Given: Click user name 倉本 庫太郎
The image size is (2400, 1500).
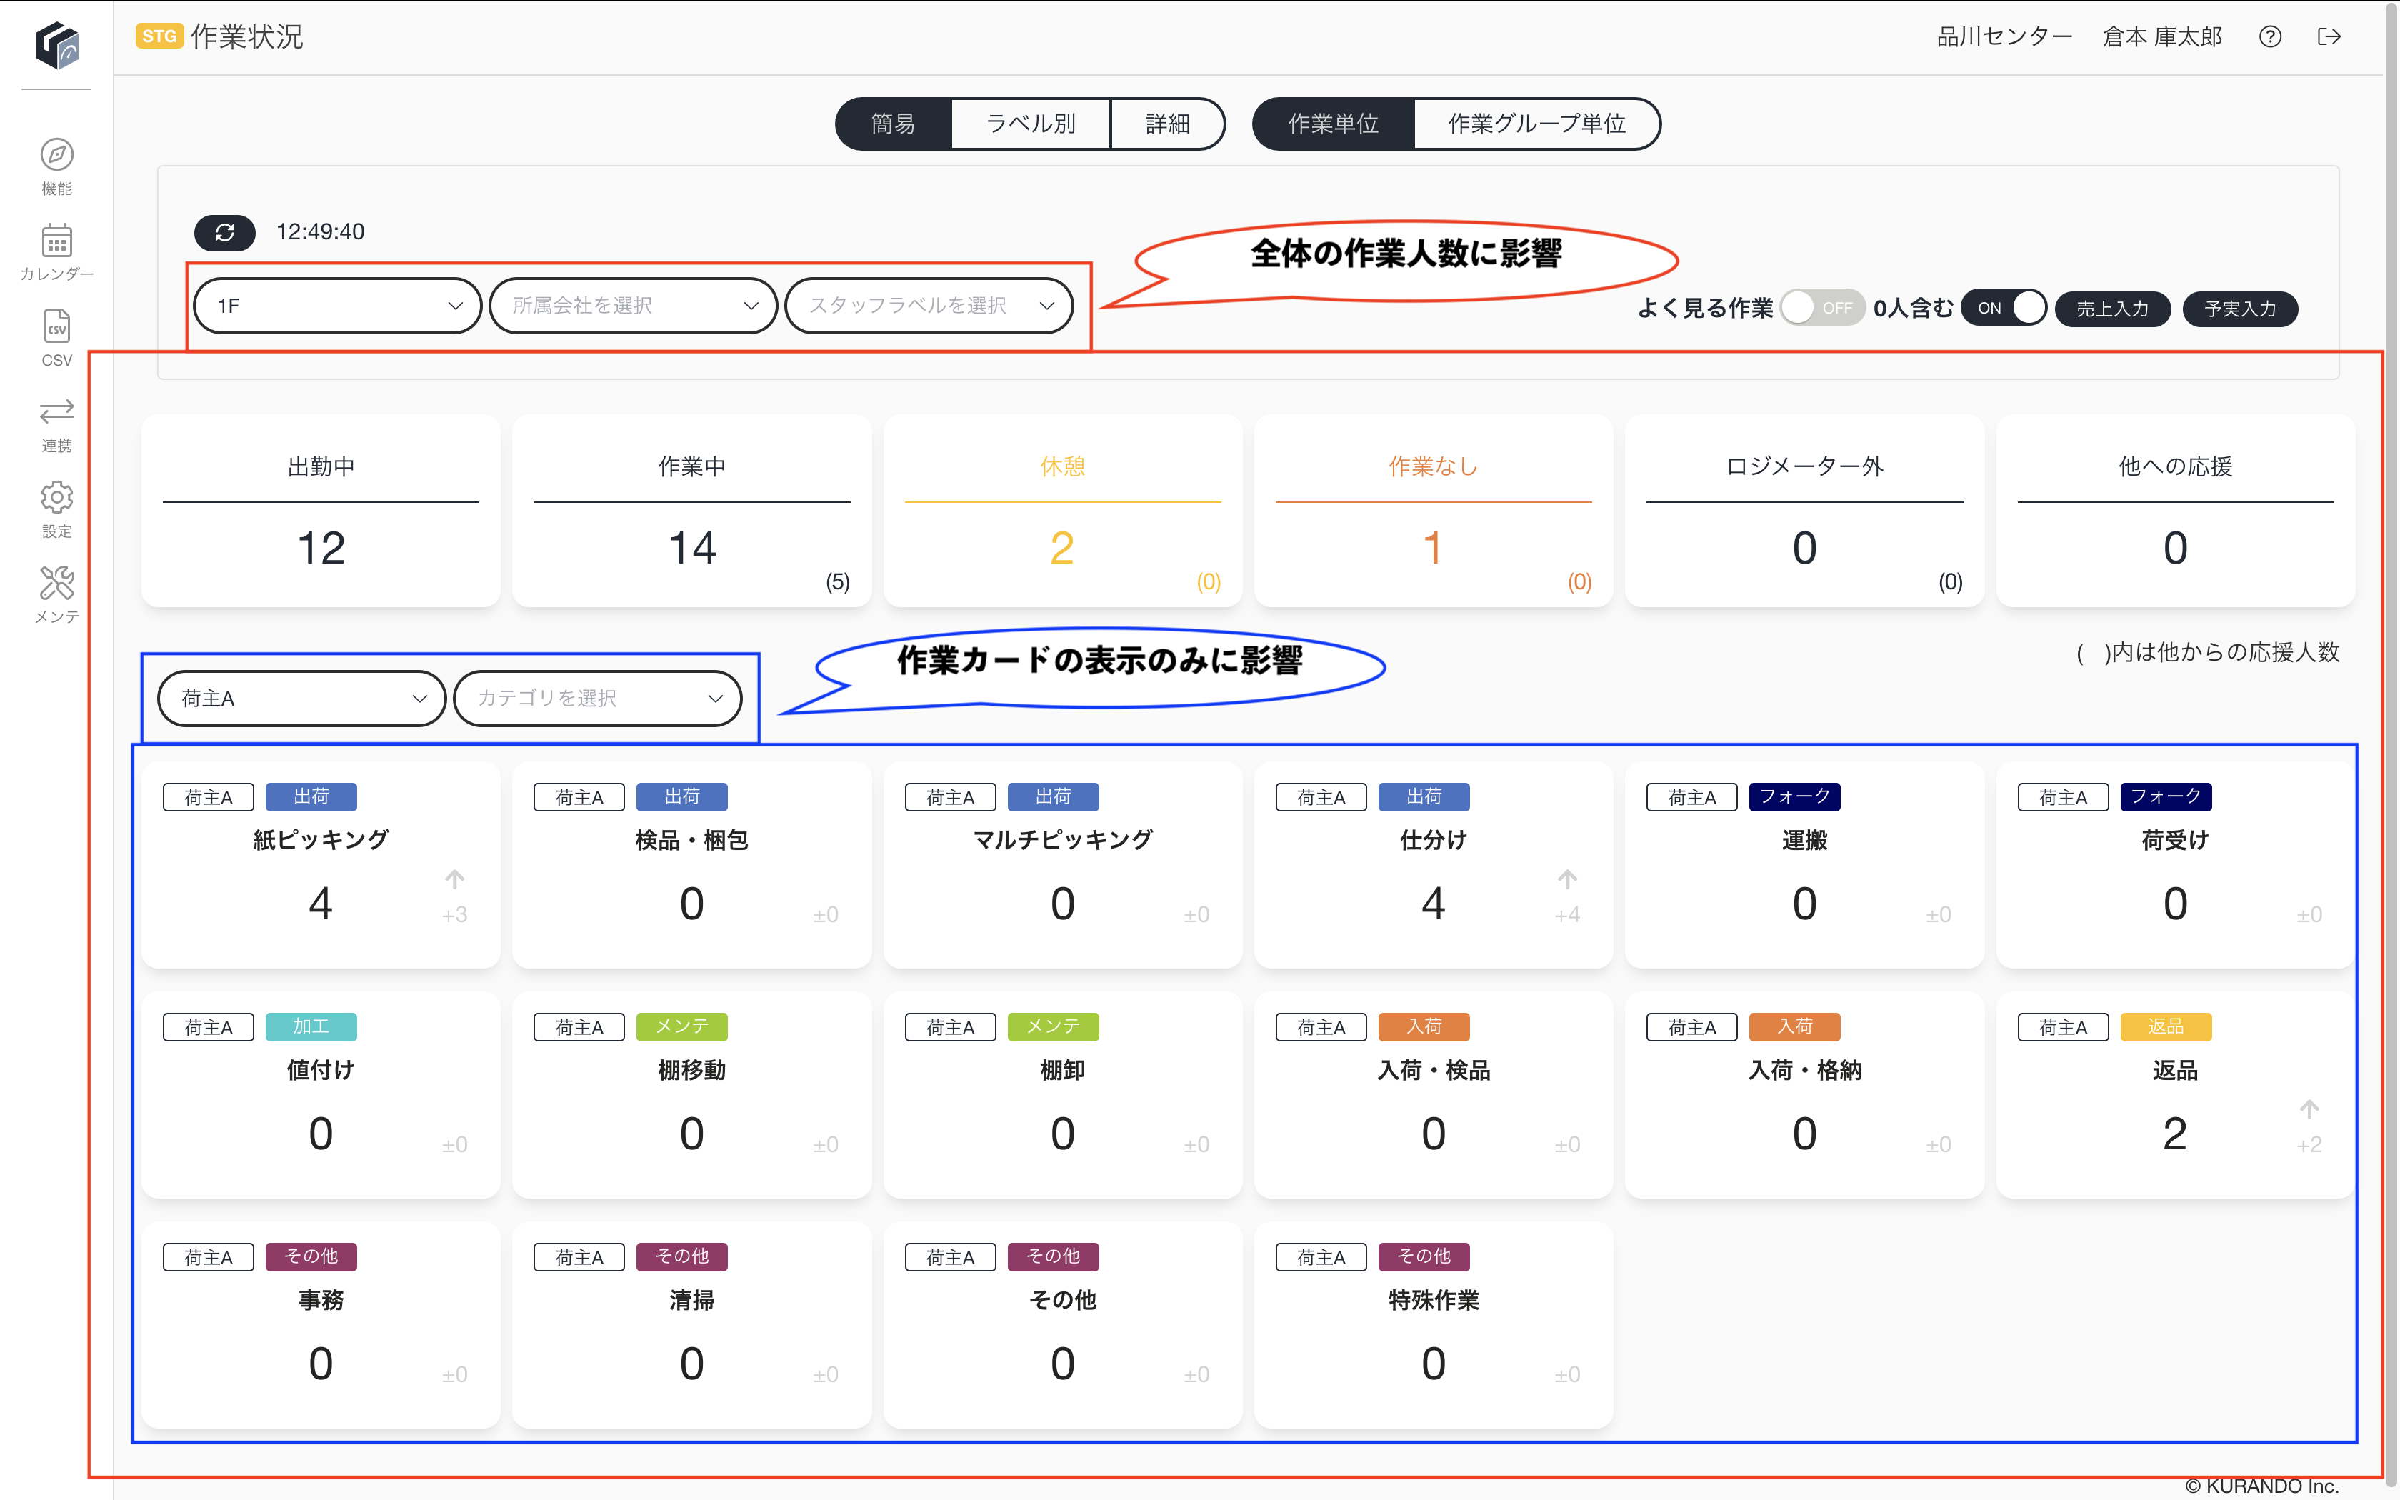Looking at the screenshot, I should tap(2162, 36).
